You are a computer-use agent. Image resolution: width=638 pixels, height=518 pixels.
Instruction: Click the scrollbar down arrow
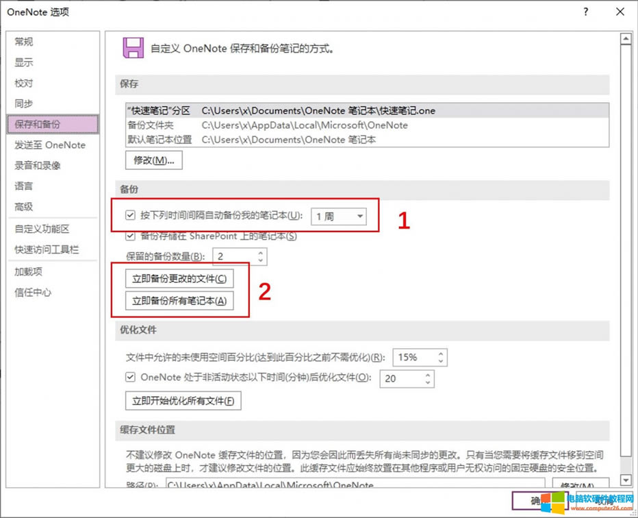[x=625, y=480]
